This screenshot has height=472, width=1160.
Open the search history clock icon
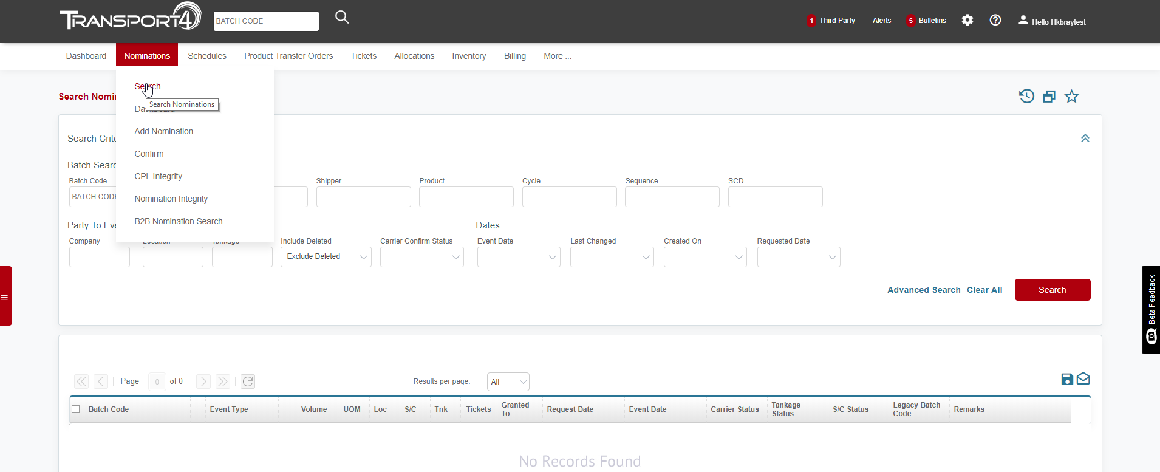(1026, 97)
